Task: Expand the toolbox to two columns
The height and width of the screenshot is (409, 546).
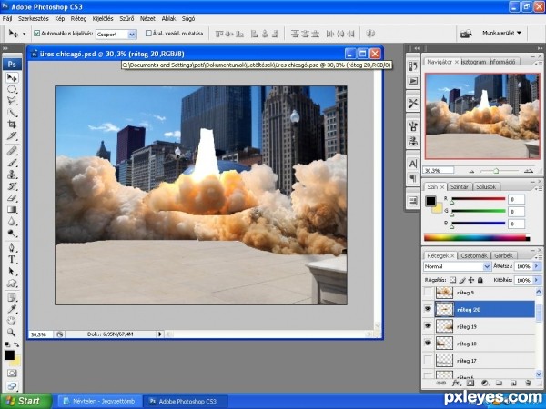Action: pos(5,48)
